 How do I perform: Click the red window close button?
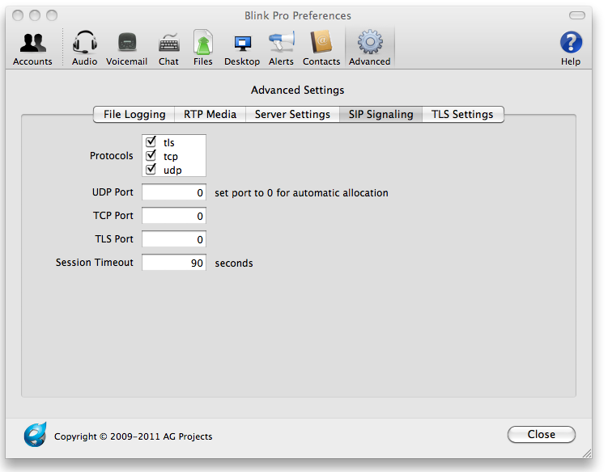point(18,15)
